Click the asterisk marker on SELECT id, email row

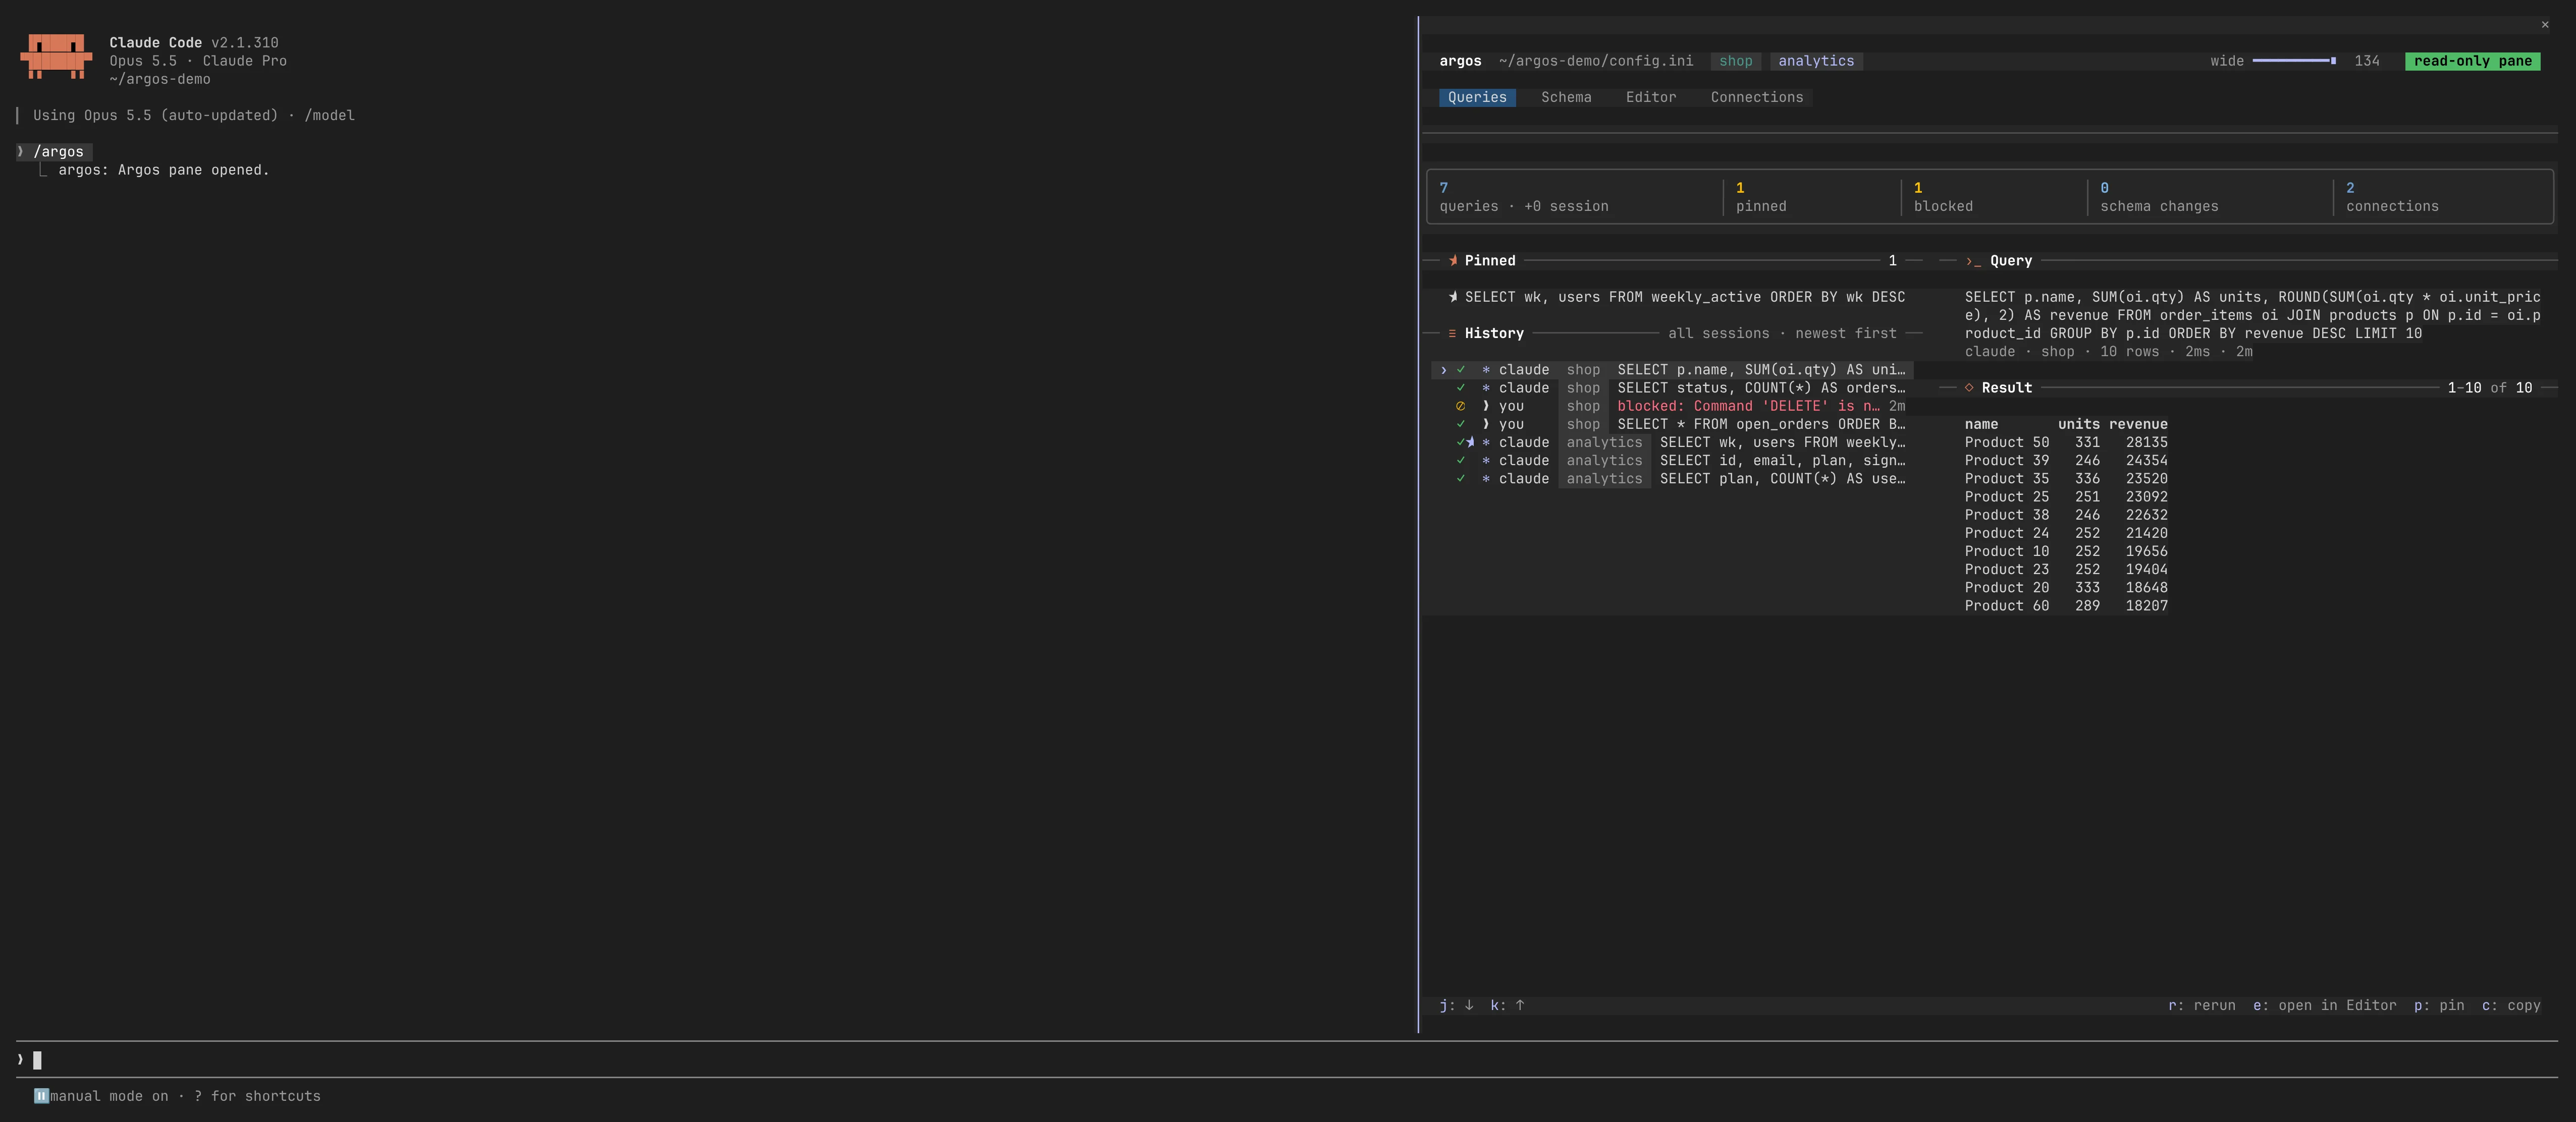(1486, 461)
